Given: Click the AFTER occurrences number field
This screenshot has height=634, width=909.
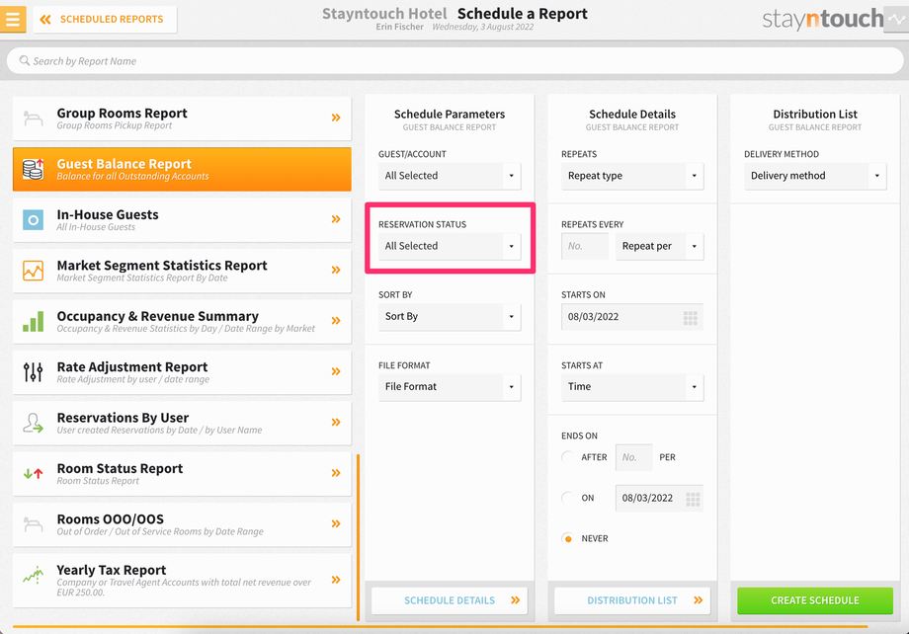Looking at the screenshot, I should coord(633,457).
